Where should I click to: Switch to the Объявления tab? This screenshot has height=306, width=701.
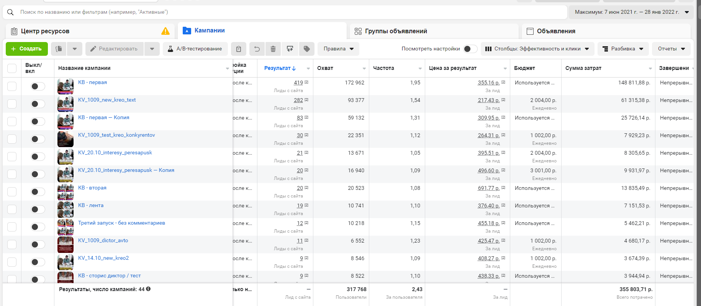606,31
